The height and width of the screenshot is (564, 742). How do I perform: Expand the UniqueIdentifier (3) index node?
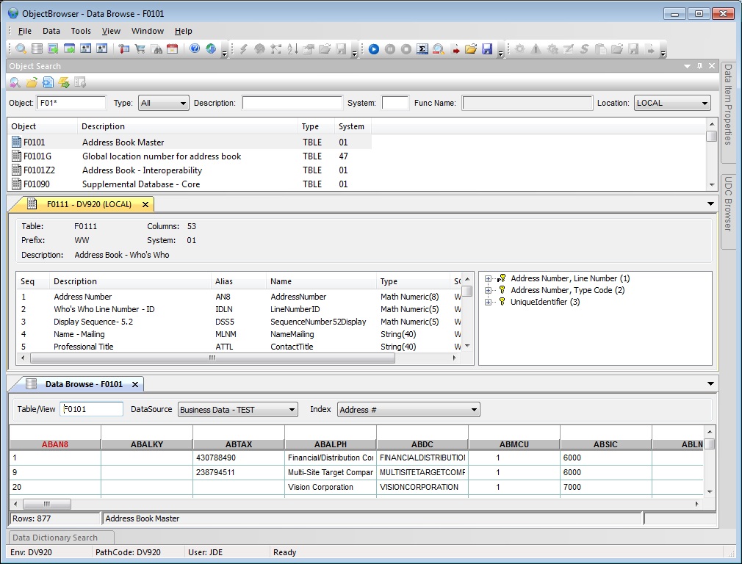point(489,302)
